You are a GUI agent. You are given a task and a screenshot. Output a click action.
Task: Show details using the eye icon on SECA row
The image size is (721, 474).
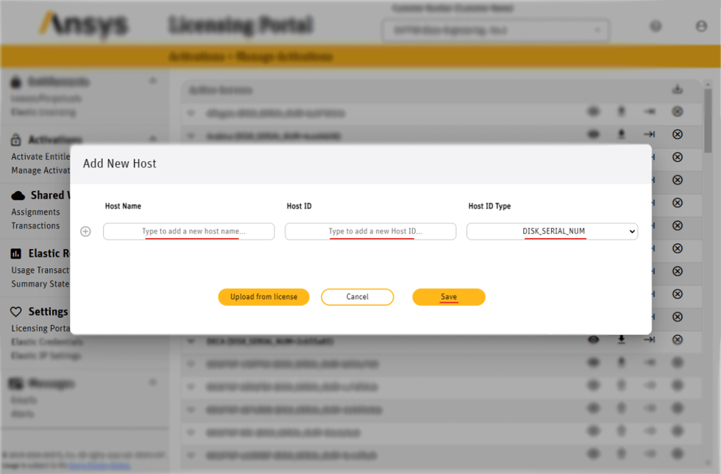click(x=594, y=340)
